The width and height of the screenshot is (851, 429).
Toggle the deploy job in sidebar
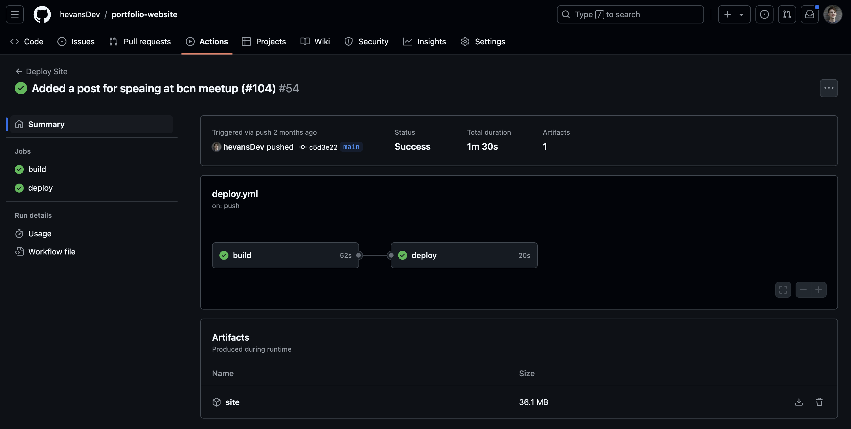(40, 188)
